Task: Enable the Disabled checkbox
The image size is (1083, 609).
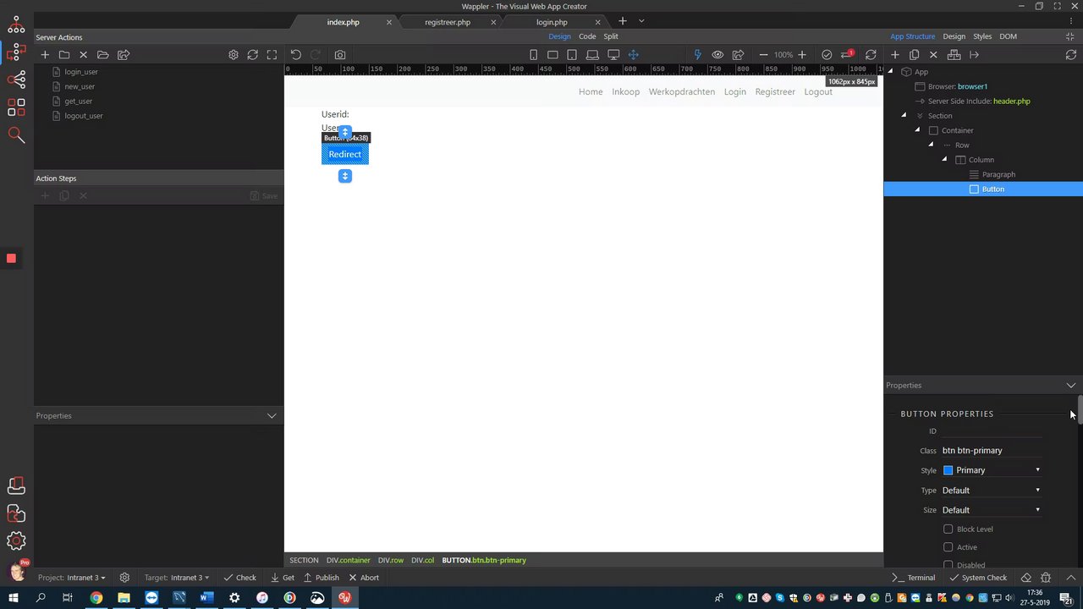Action: coord(948,565)
